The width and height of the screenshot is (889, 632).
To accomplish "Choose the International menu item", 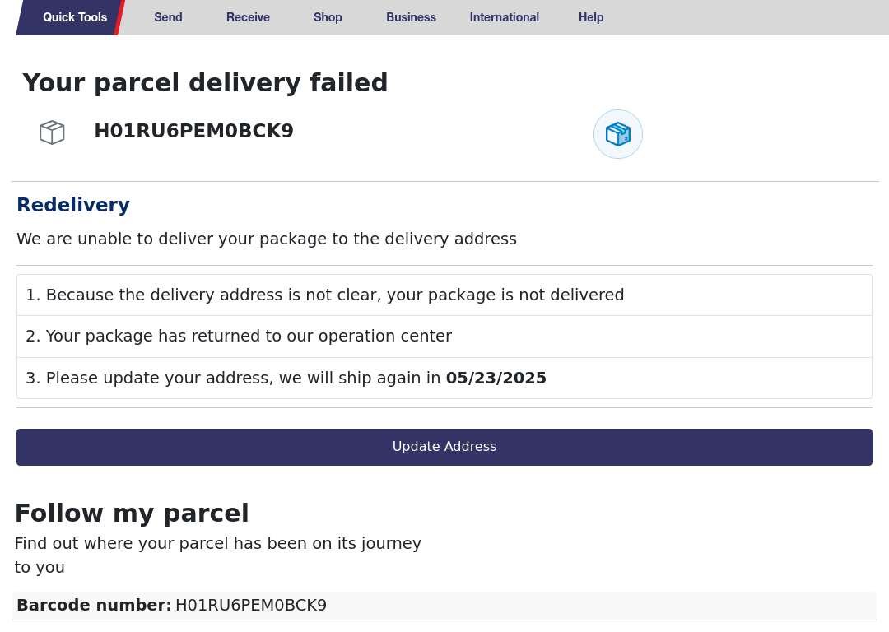I will pyautogui.click(x=504, y=17).
